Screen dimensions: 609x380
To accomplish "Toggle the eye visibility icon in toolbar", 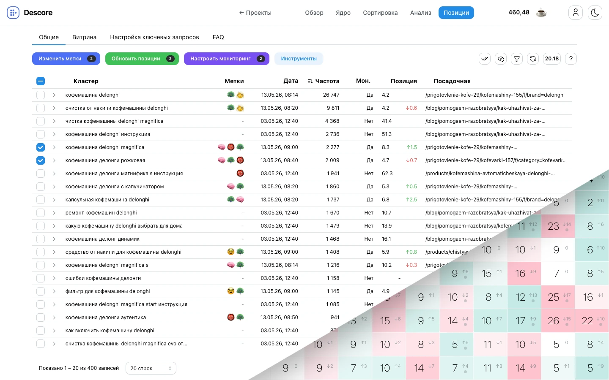I will click(501, 59).
